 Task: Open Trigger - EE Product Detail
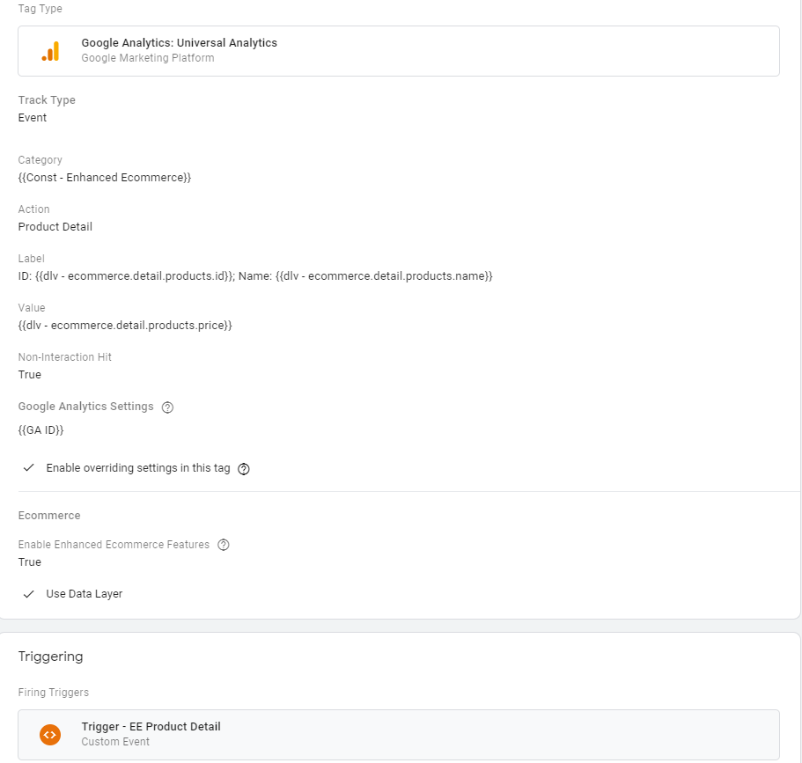pos(398,734)
